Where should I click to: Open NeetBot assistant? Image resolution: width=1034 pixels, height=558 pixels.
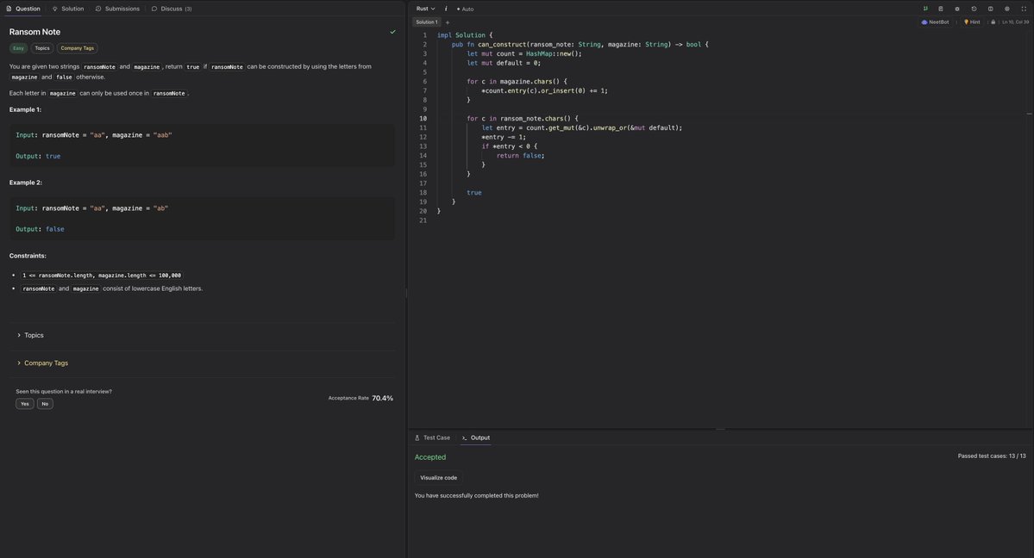935,22
